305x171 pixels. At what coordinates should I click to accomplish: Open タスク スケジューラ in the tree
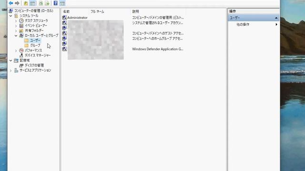pos(36,20)
